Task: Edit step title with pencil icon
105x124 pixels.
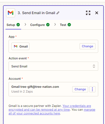Action: [58, 13]
